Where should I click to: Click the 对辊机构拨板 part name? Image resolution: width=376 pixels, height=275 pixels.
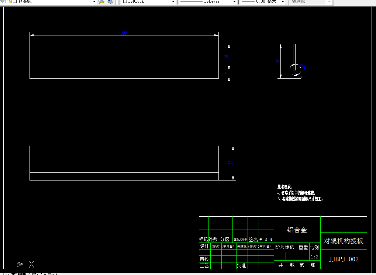click(x=344, y=241)
